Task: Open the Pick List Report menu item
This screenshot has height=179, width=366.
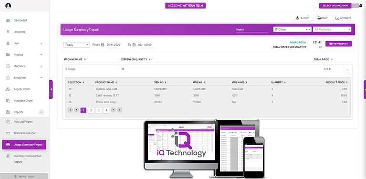Action: point(23,122)
